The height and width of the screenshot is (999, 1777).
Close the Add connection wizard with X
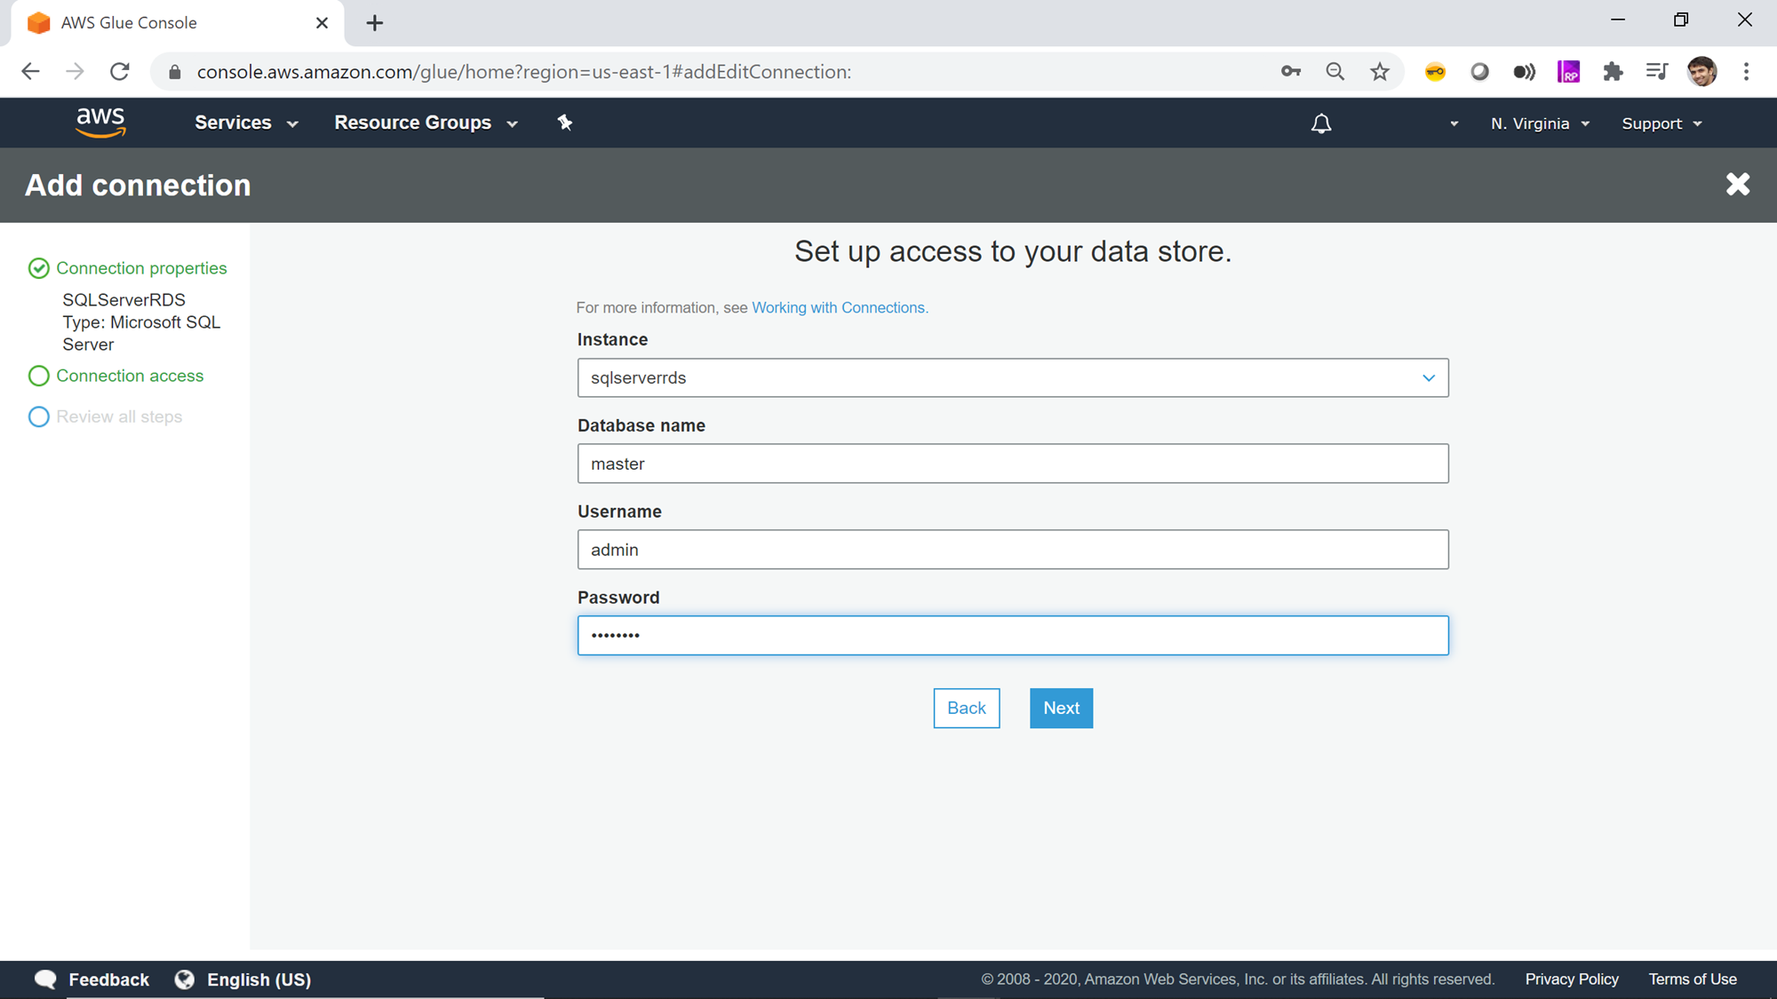(x=1737, y=185)
